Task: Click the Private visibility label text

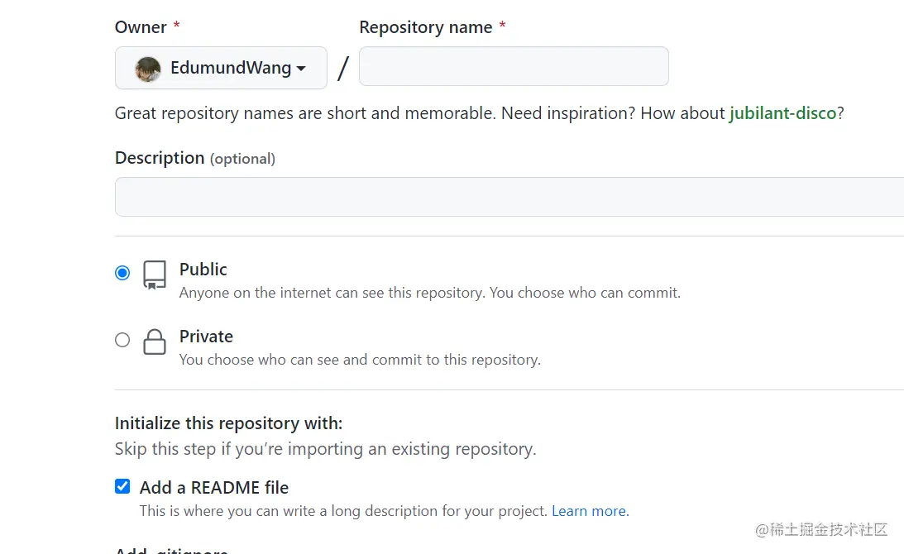Action: (206, 337)
